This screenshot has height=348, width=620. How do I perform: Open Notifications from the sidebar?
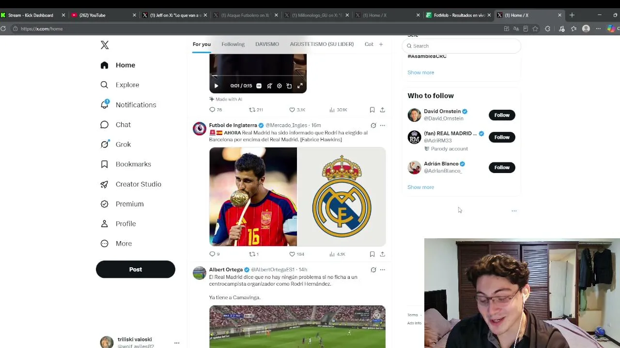(x=128, y=105)
